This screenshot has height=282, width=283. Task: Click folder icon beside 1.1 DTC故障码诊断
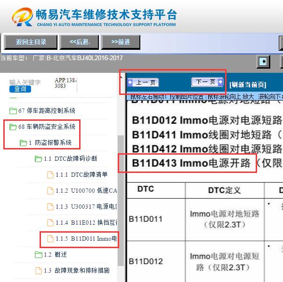[38, 159]
